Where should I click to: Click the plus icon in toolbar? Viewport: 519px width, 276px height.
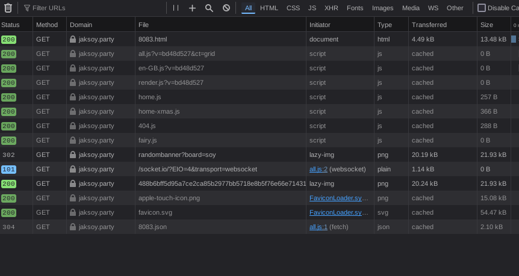pos(192,8)
